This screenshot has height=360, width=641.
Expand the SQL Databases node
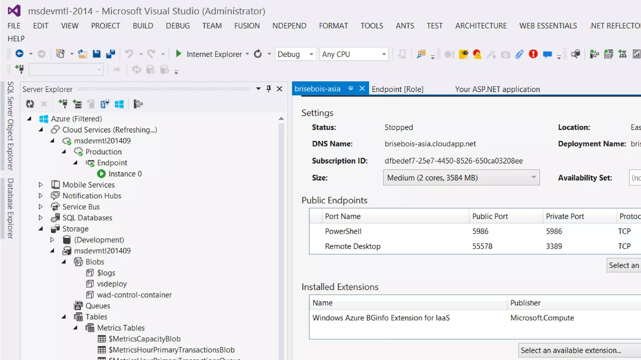click(x=41, y=218)
